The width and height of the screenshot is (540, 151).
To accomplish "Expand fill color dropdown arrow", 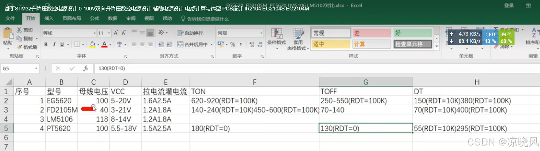I will click(98, 45).
